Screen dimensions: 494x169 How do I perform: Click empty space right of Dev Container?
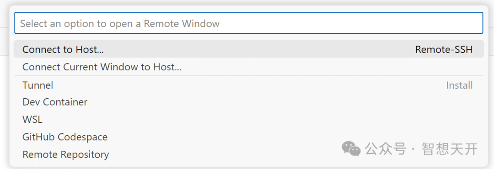tap(284, 102)
